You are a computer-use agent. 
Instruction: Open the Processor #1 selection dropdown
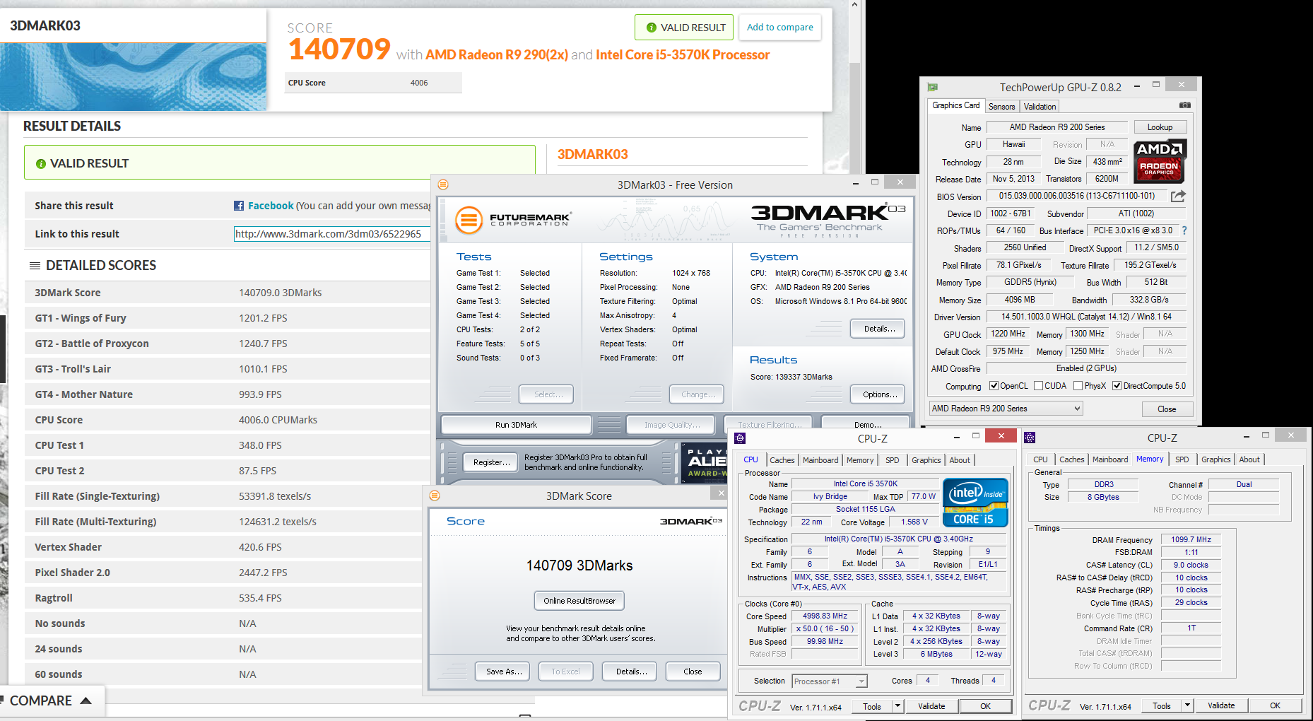point(829,681)
